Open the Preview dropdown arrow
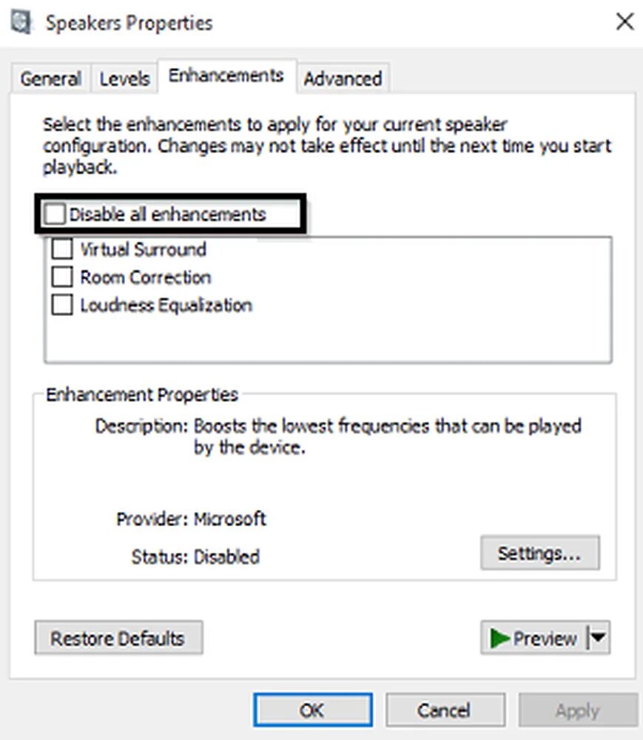This screenshot has height=740, width=643. pyautogui.click(x=598, y=638)
